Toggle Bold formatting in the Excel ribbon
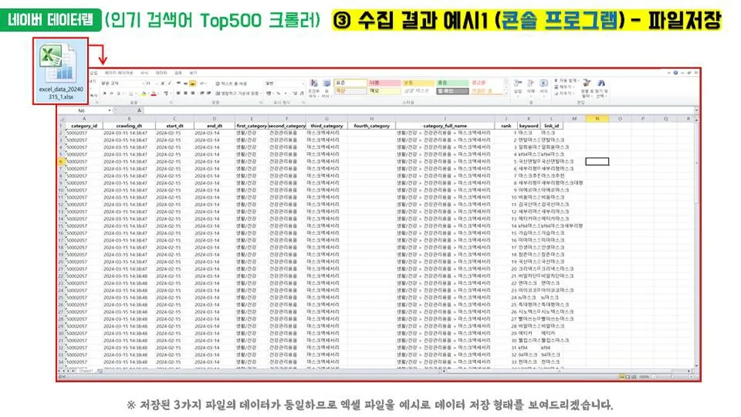 click(x=104, y=94)
